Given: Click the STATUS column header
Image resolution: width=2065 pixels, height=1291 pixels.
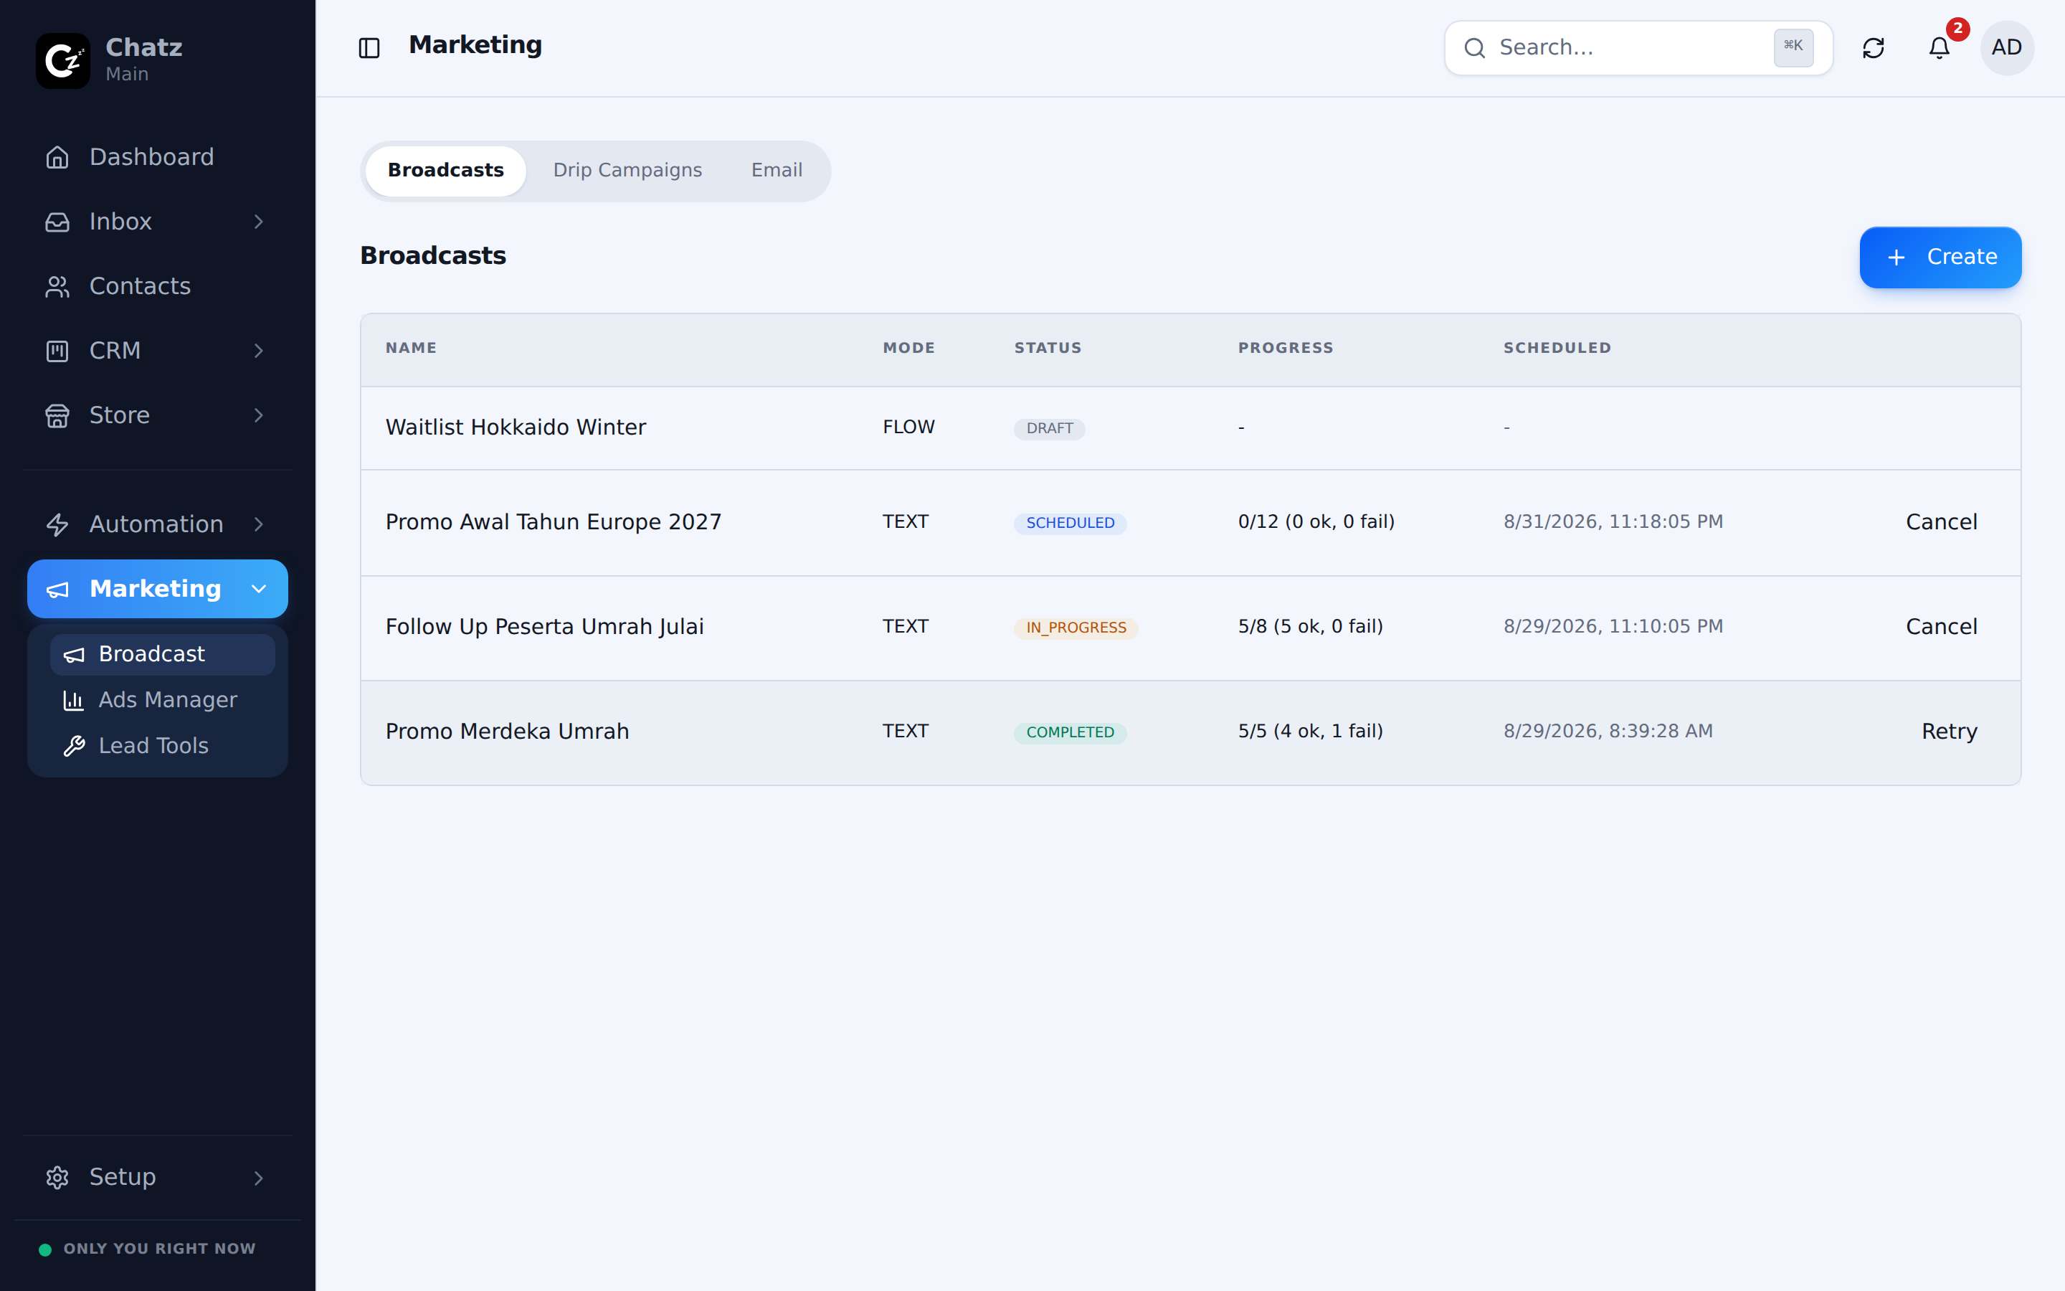Looking at the screenshot, I should [1047, 349].
